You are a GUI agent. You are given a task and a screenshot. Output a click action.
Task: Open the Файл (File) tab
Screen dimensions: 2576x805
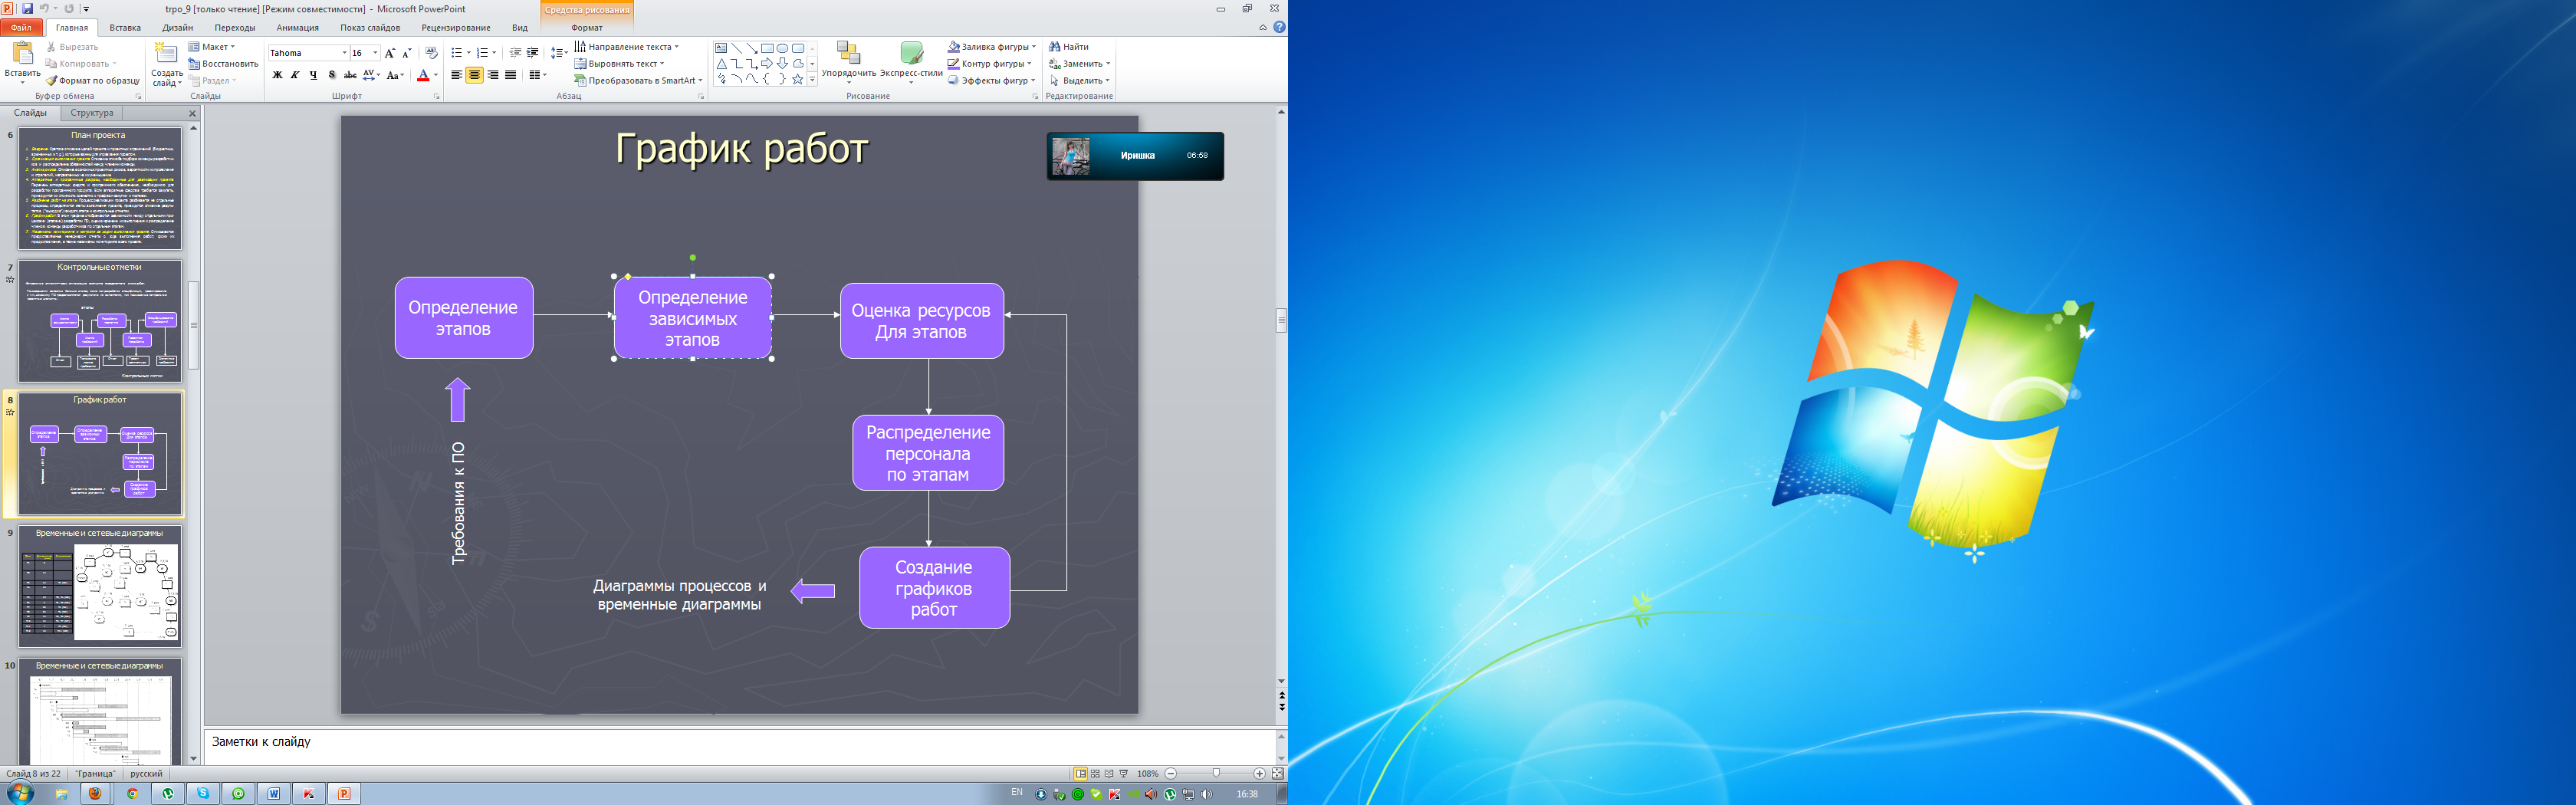[x=21, y=28]
